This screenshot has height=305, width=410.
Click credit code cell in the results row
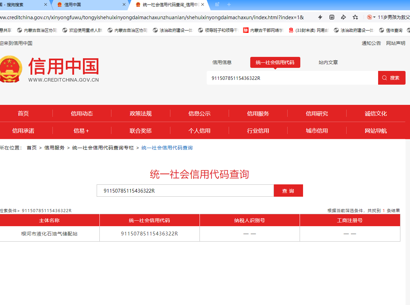[149, 234]
